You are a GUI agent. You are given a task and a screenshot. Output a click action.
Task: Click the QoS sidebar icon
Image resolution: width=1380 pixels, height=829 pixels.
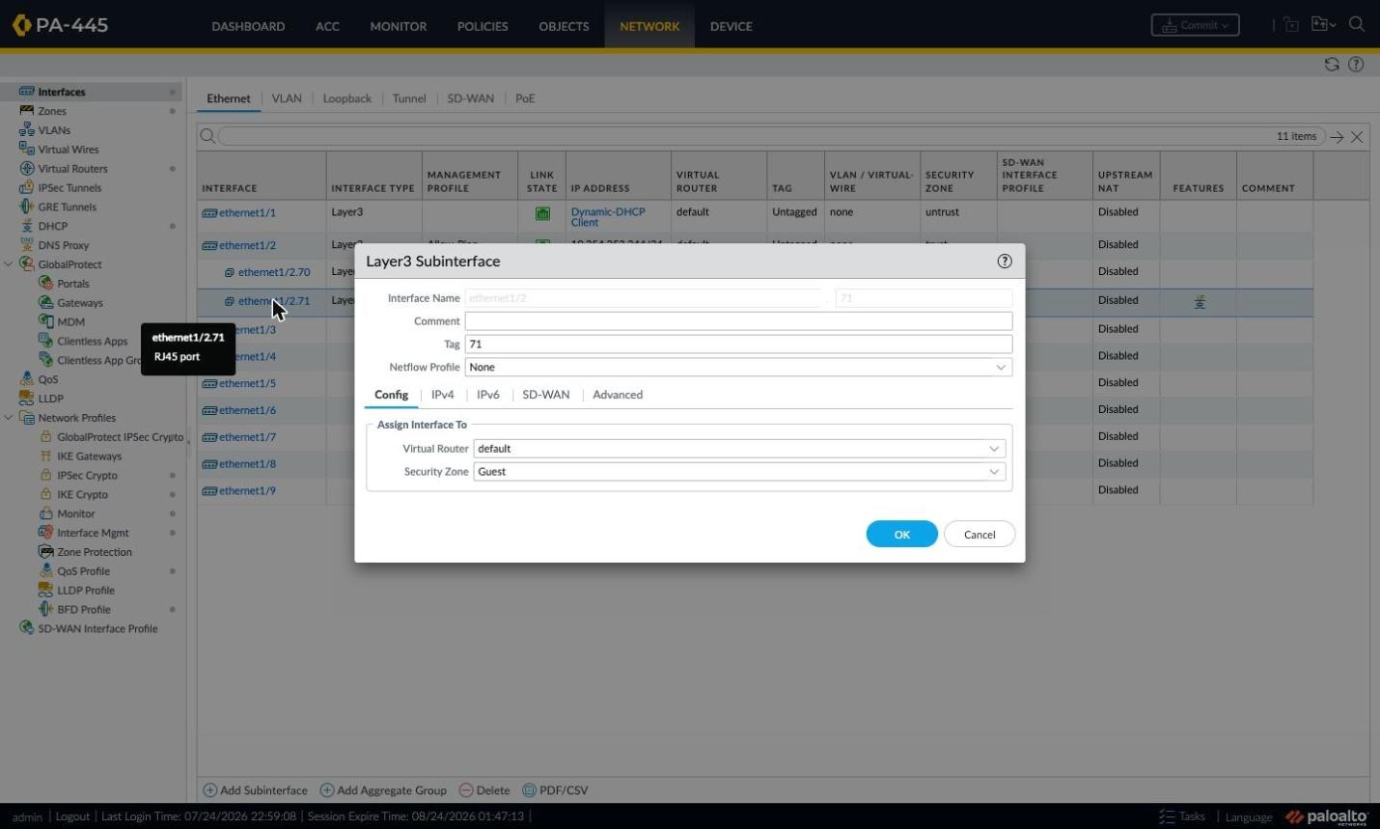pos(27,379)
